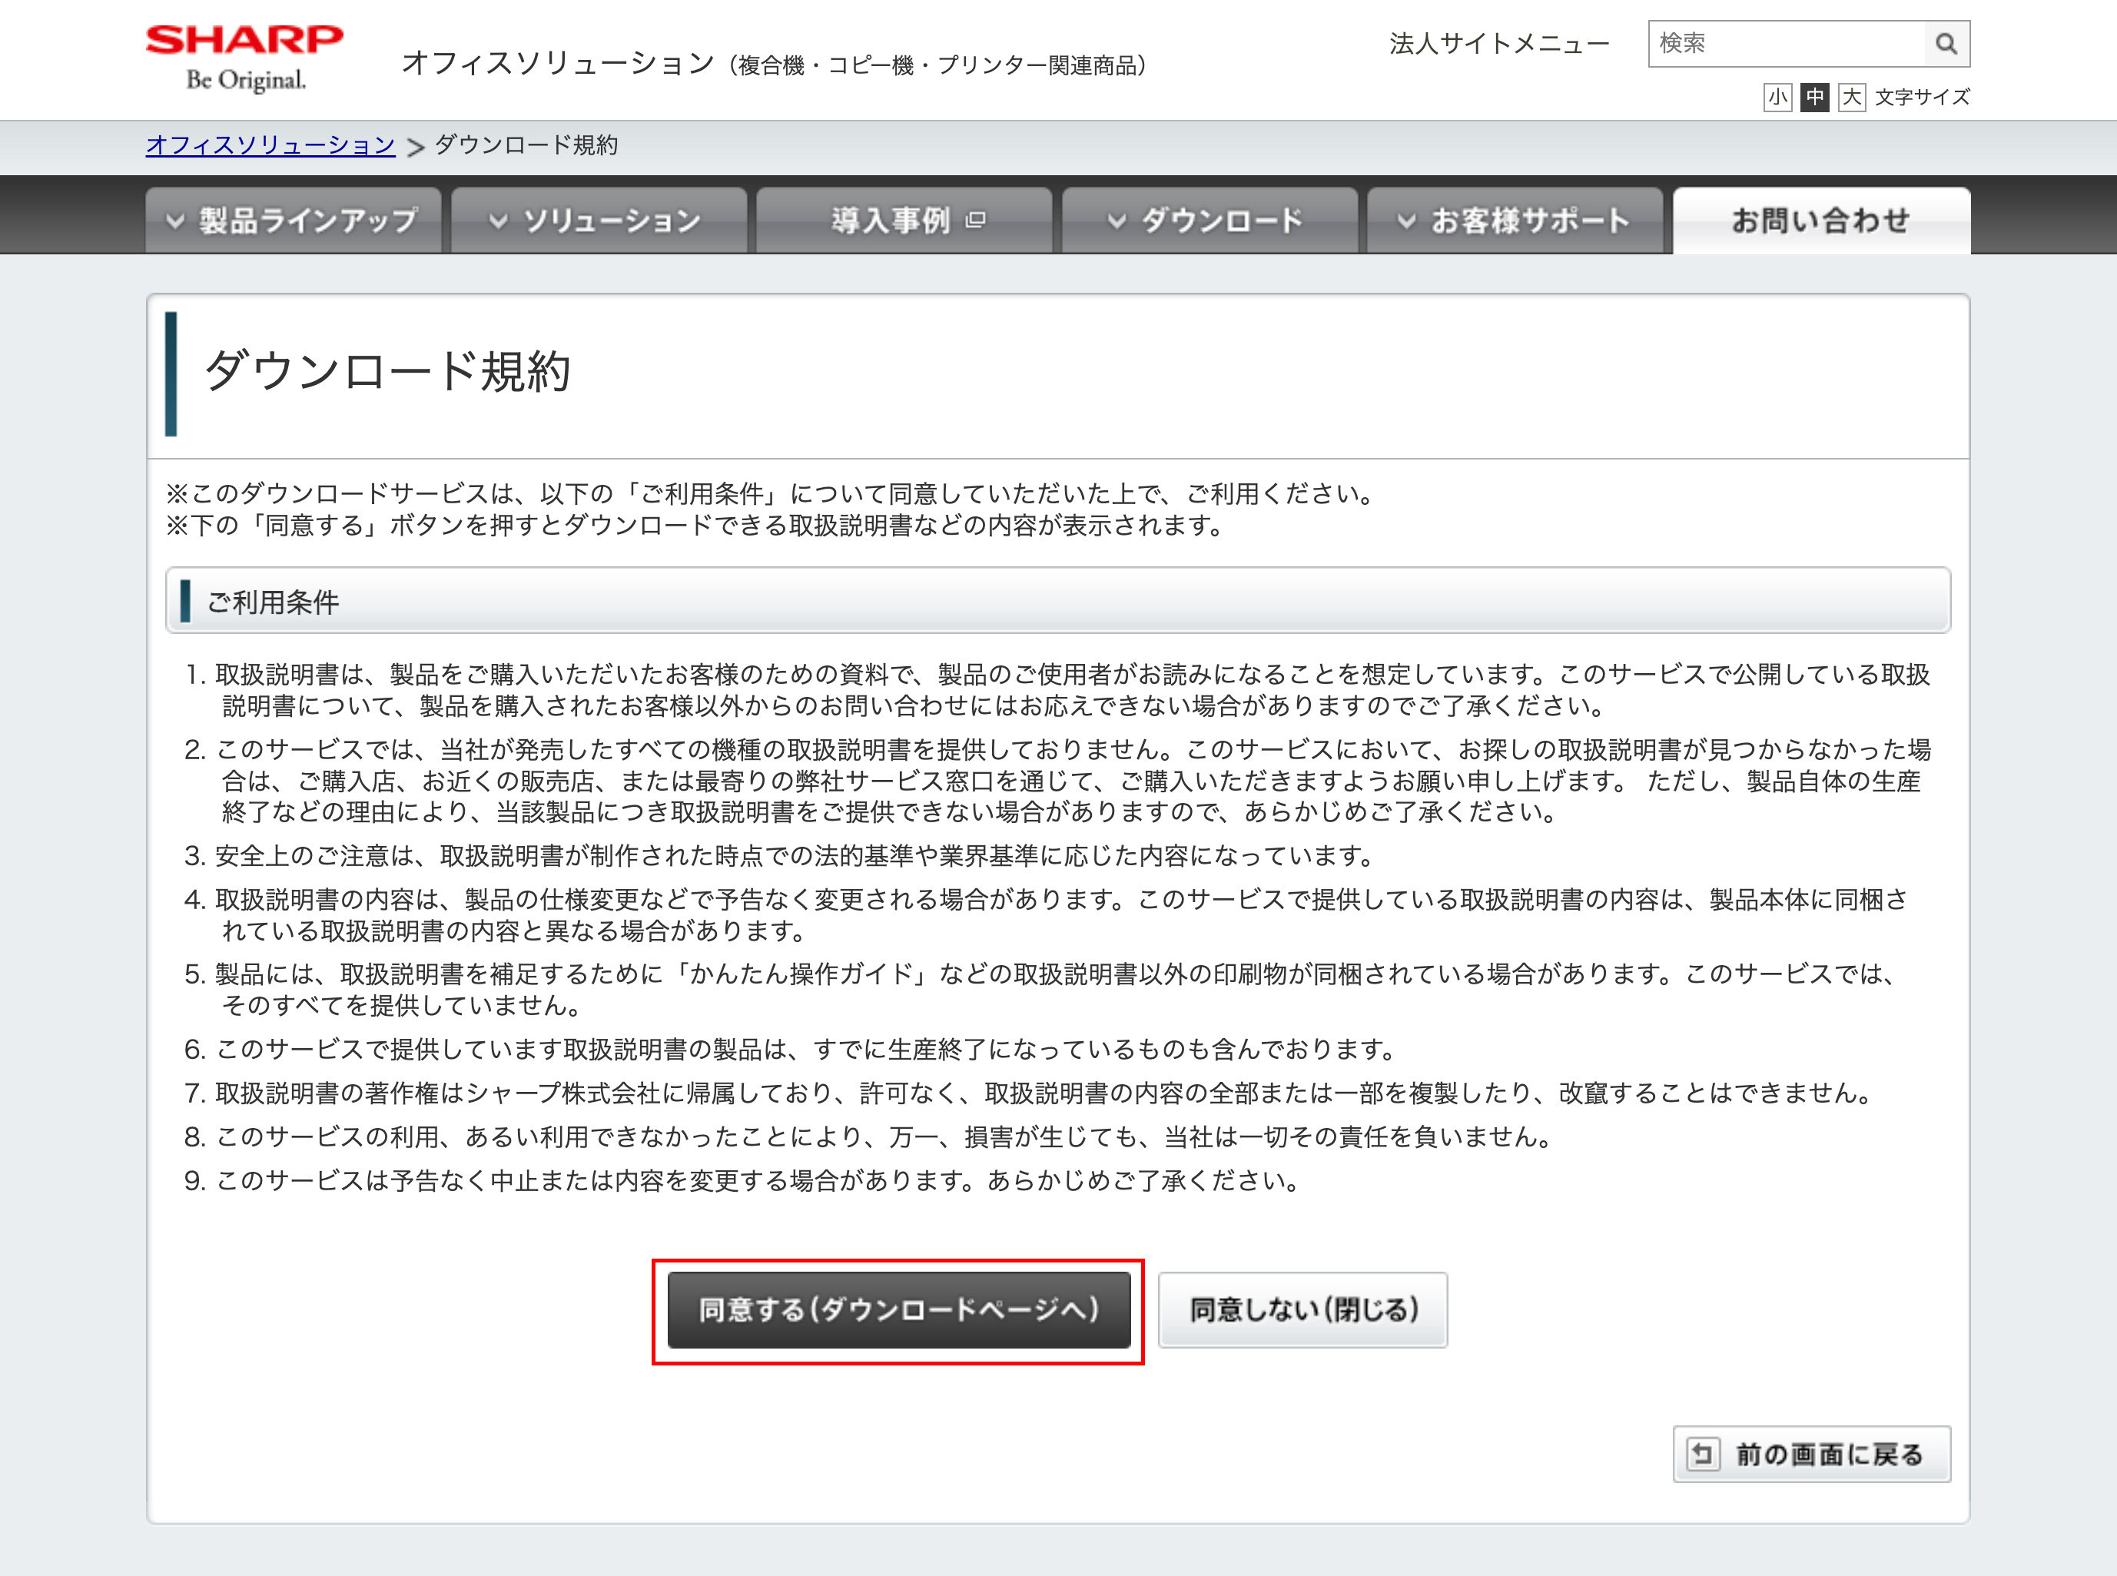The height and width of the screenshot is (1576, 2117).
Task: Follow the オフィスソリューション breadcrumb link
Action: pyautogui.click(x=271, y=145)
